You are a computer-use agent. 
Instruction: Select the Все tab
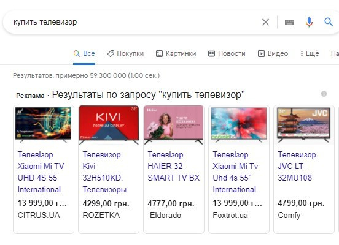pos(84,53)
